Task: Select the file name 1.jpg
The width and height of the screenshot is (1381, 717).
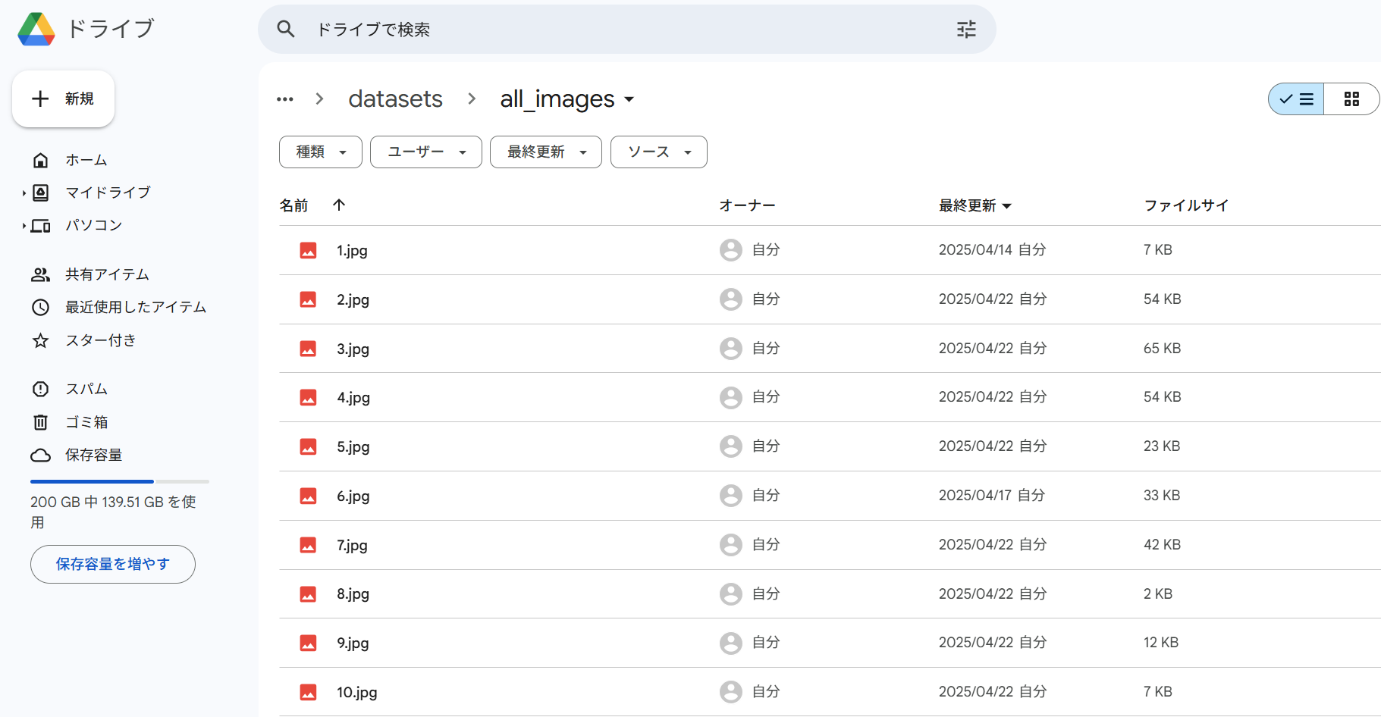Action: click(x=352, y=251)
